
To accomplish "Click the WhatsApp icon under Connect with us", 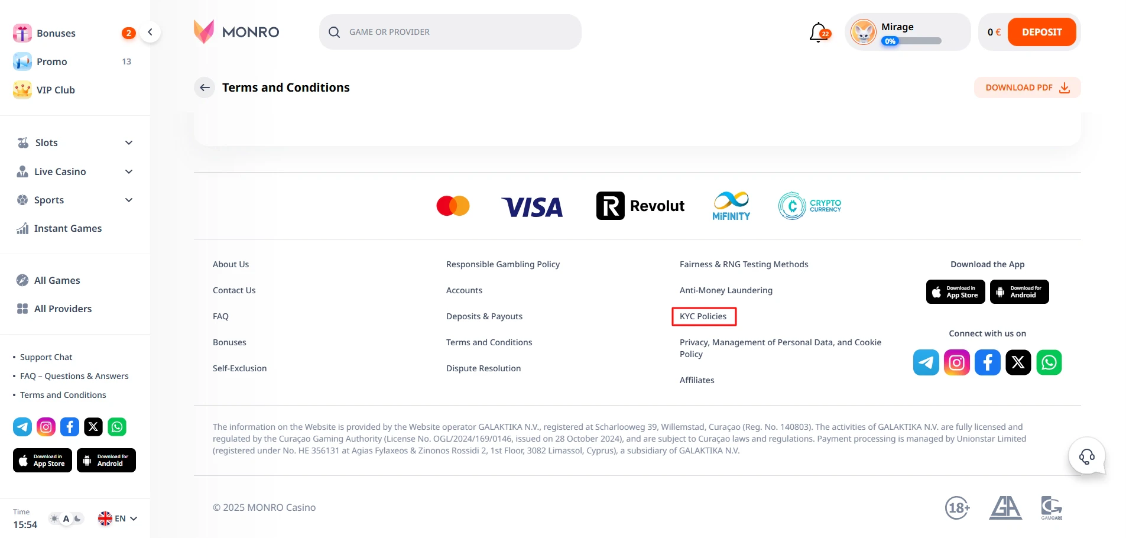I will click(1049, 362).
